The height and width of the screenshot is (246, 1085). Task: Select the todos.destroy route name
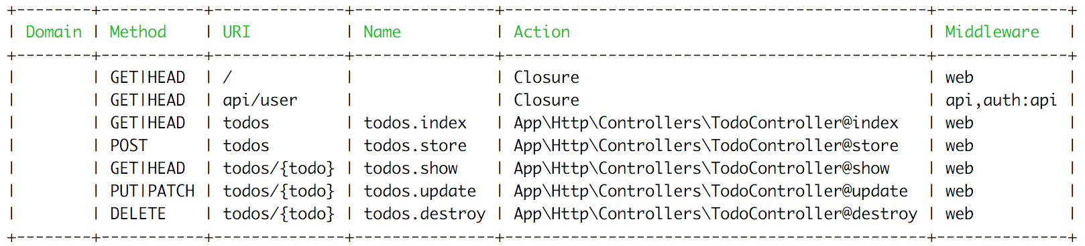424,214
